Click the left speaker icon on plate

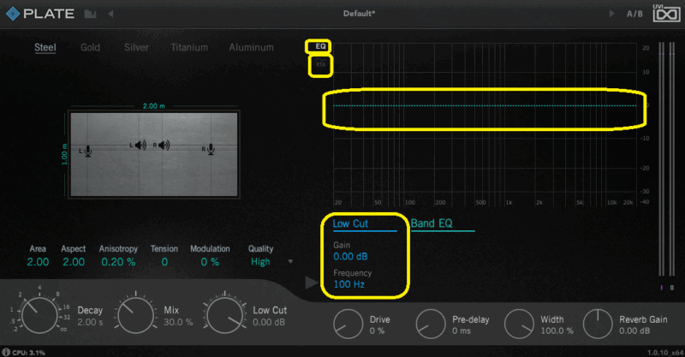coord(138,146)
